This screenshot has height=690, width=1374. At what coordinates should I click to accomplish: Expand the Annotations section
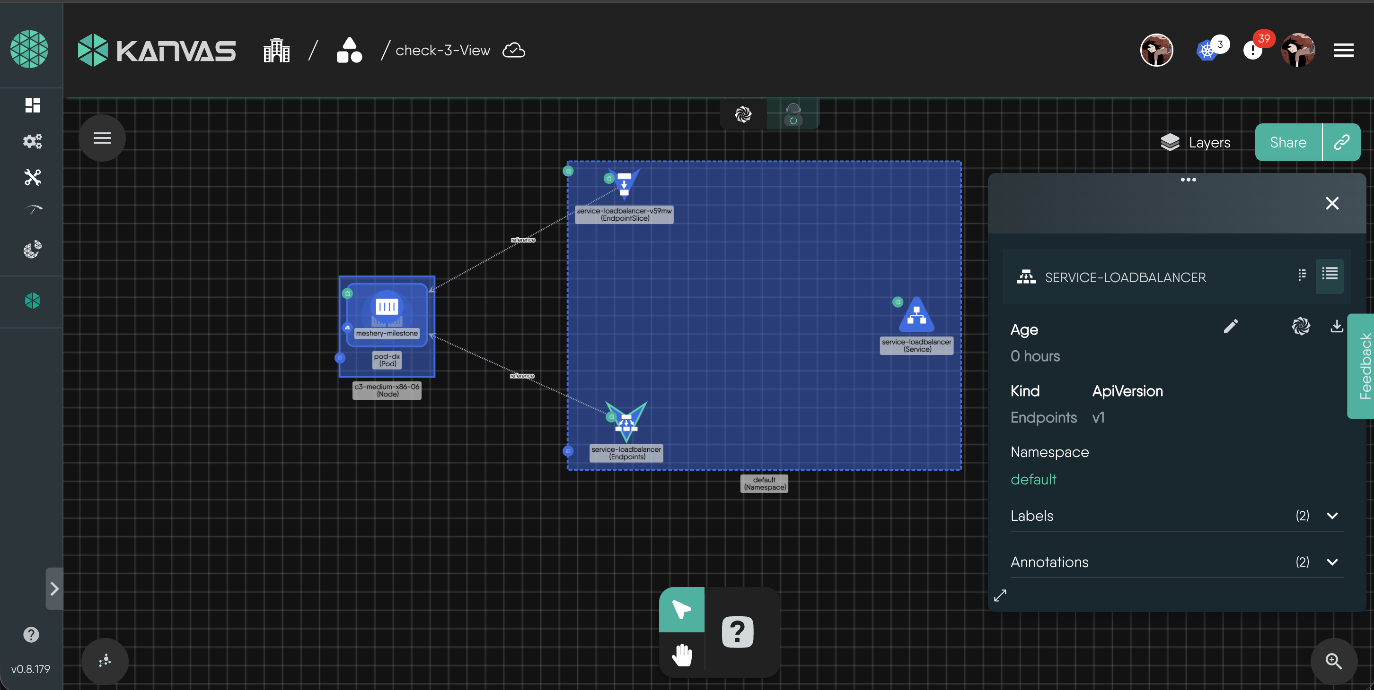1332,561
